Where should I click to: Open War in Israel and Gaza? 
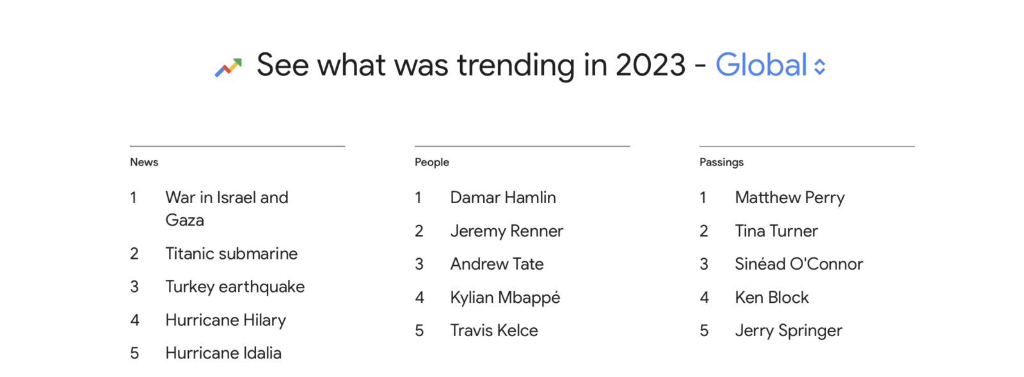(227, 208)
